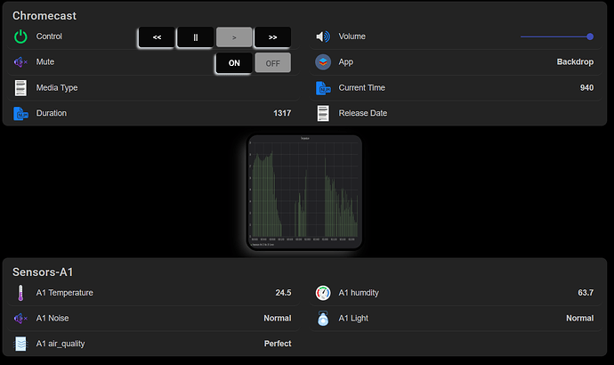Click the purple Mute speaker icon

tap(20, 63)
